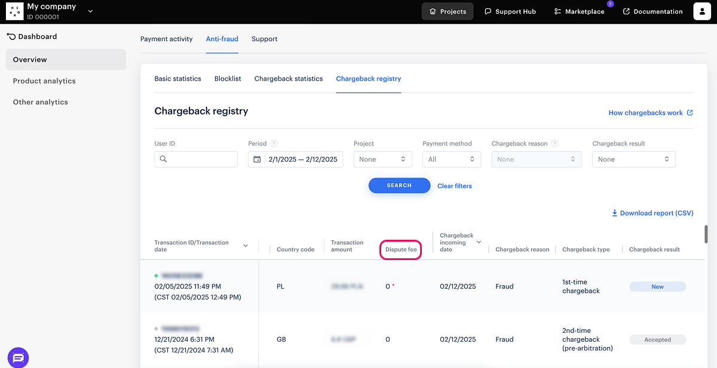The width and height of the screenshot is (717, 368).
Task: Open the Payment method dropdown
Action: tap(451, 159)
